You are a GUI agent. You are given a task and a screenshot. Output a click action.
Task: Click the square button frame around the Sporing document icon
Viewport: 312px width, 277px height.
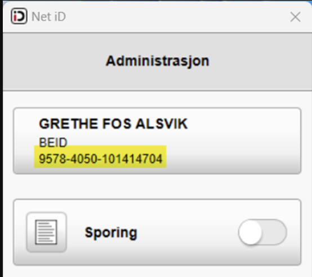47,232
